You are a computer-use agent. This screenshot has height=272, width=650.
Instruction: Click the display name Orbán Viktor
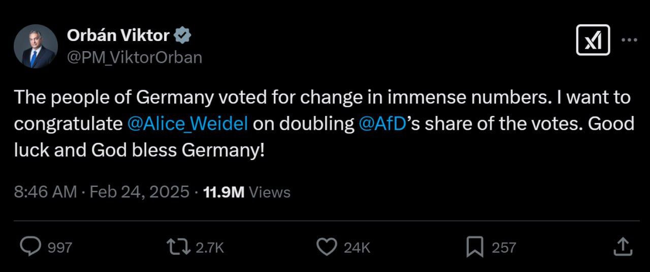118,35
